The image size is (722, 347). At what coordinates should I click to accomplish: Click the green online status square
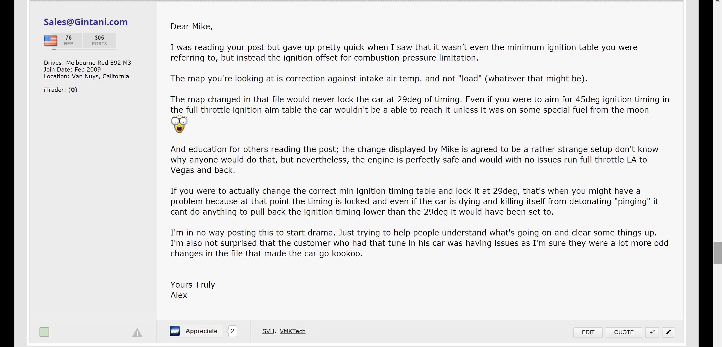[x=44, y=332]
